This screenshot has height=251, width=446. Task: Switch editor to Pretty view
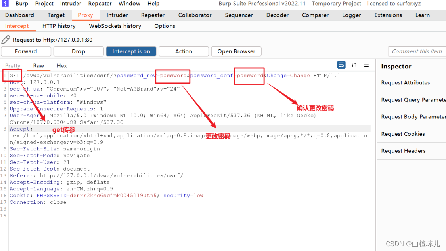(13, 66)
